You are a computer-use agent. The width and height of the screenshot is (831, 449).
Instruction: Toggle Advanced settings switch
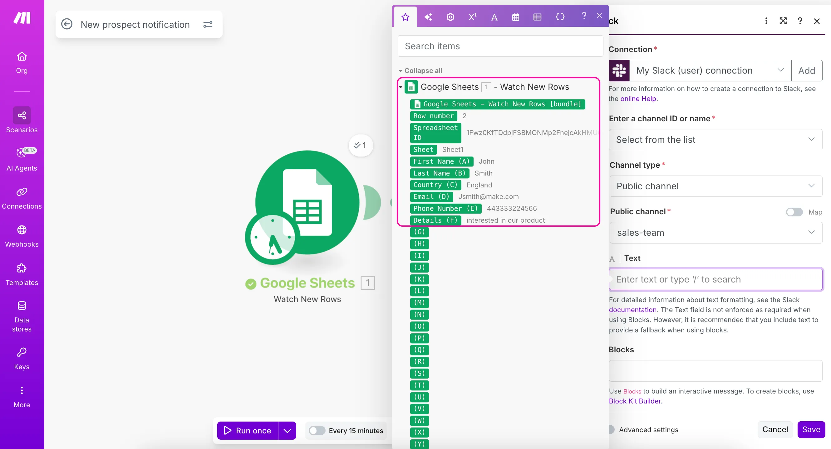click(x=611, y=430)
